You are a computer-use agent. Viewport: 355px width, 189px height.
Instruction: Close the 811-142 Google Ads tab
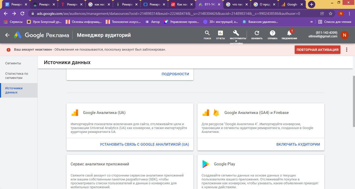(219, 4)
